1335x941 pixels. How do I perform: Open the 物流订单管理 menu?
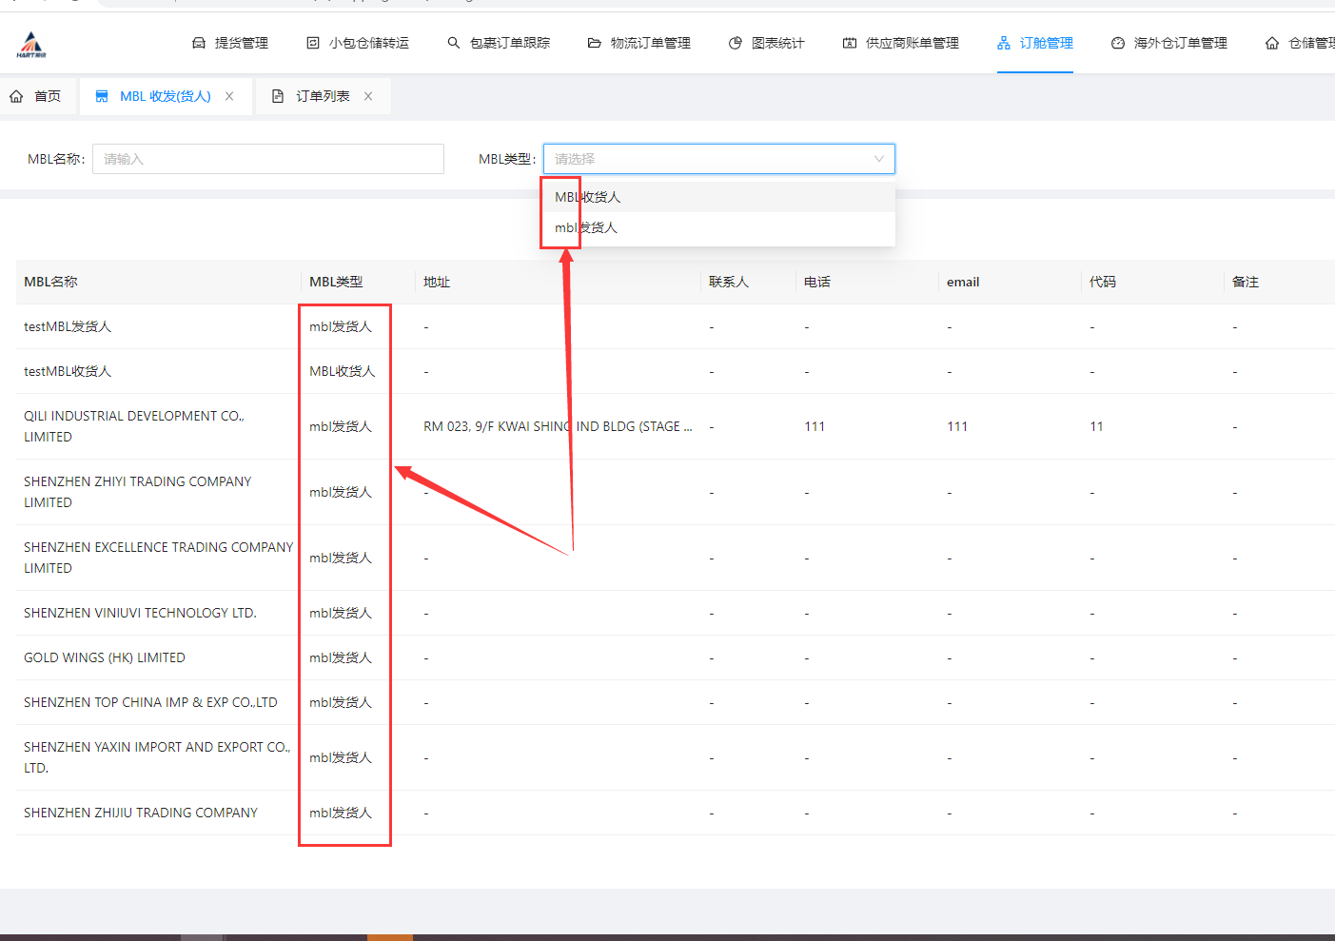[639, 43]
